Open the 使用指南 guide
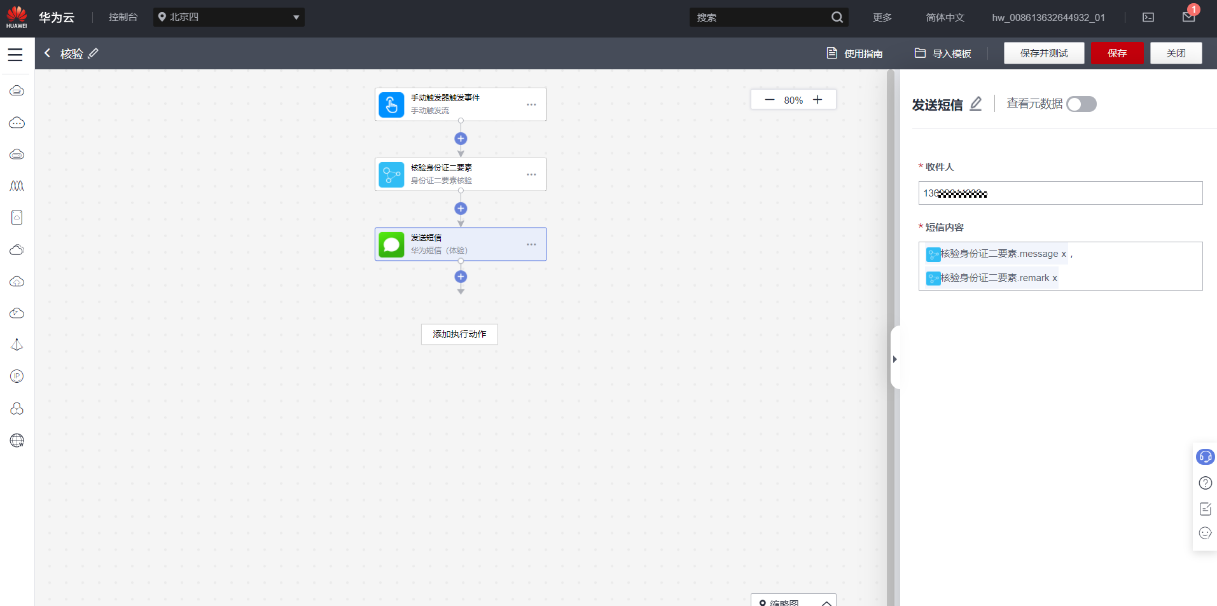The image size is (1217, 606). [855, 53]
